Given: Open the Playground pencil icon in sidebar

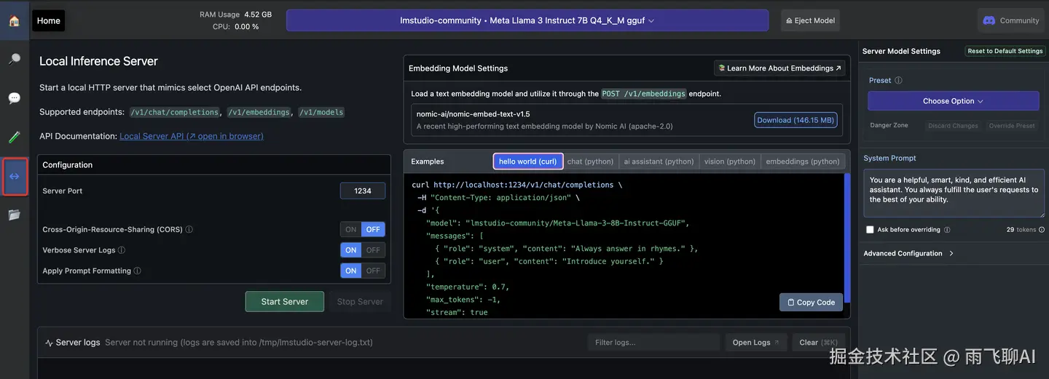Looking at the screenshot, I should [x=14, y=137].
